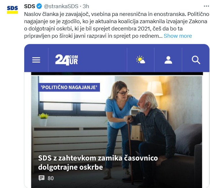Viewport: 210px width, 188px height.
Task: Click the 24ur.com logo
Action: (66, 60)
